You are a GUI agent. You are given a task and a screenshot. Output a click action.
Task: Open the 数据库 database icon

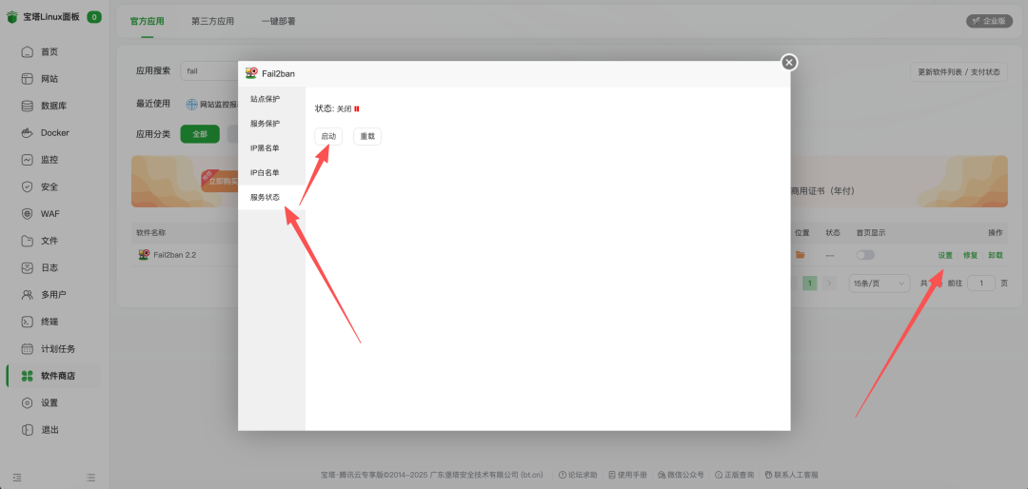28,106
